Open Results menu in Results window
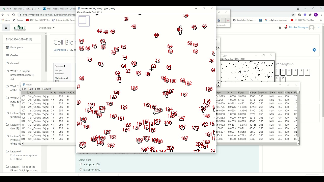Viewport: 324px width, 182px height. [x=47, y=89]
